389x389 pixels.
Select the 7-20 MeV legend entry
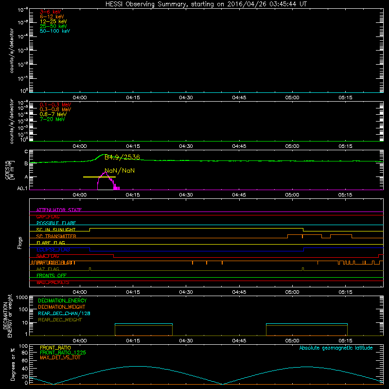point(53,119)
